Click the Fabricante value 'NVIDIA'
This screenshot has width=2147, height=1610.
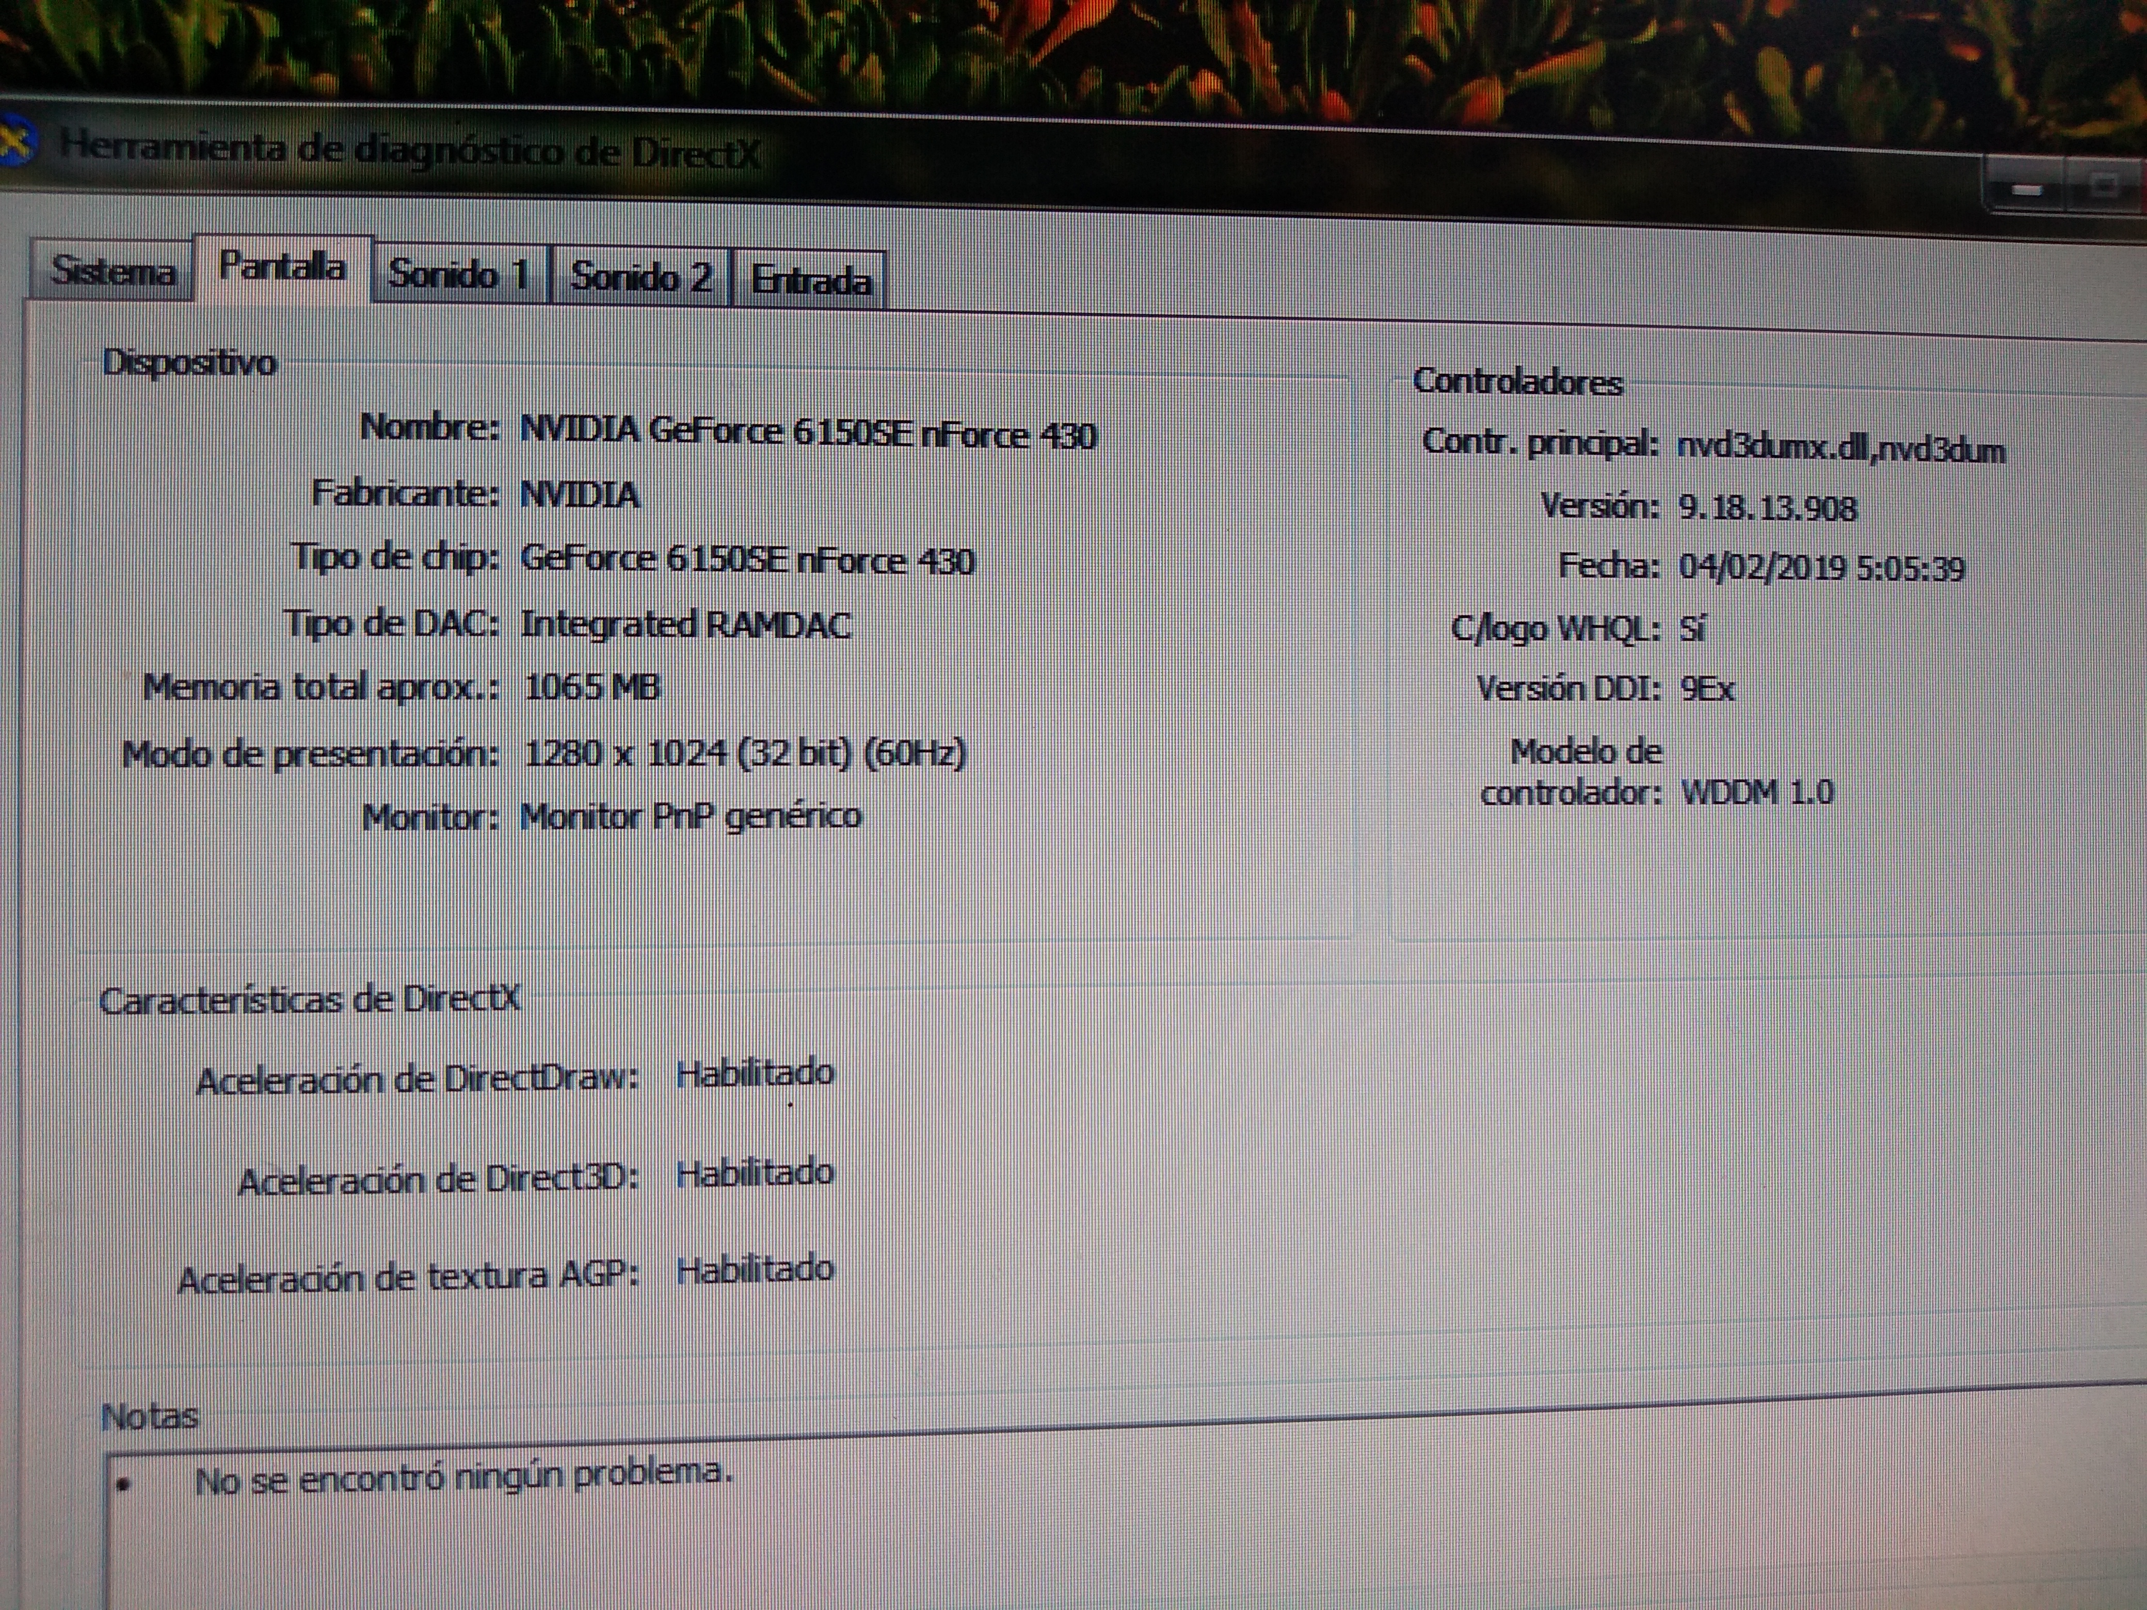click(x=580, y=495)
